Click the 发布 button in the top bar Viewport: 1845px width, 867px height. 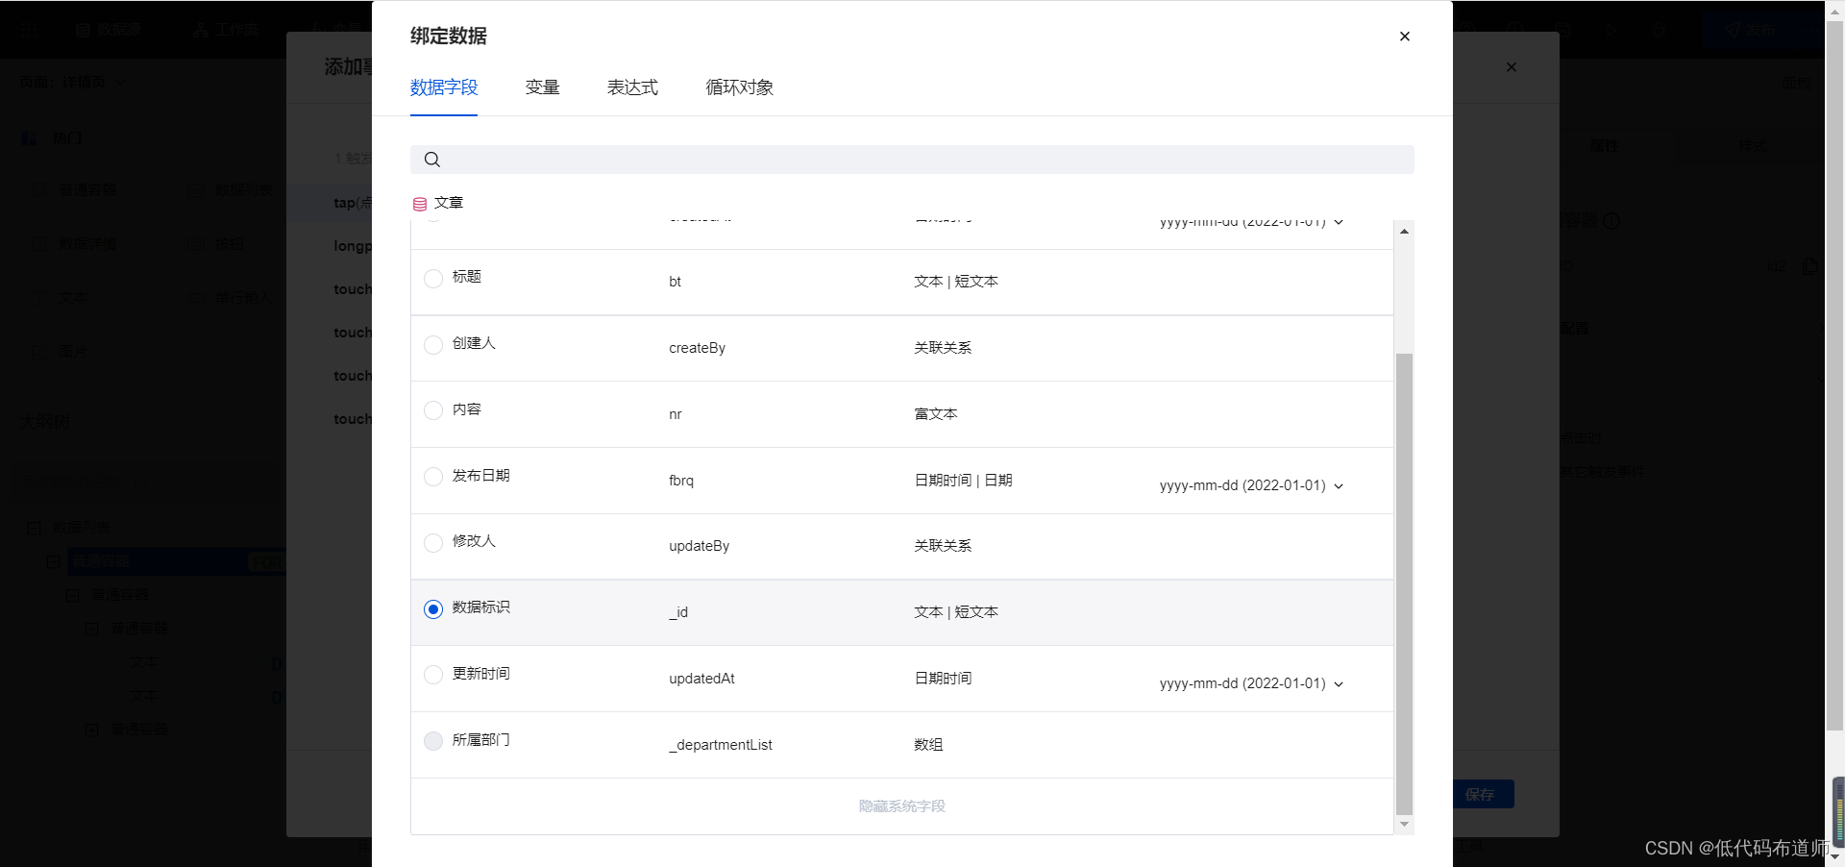pyautogui.click(x=1751, y=30)
